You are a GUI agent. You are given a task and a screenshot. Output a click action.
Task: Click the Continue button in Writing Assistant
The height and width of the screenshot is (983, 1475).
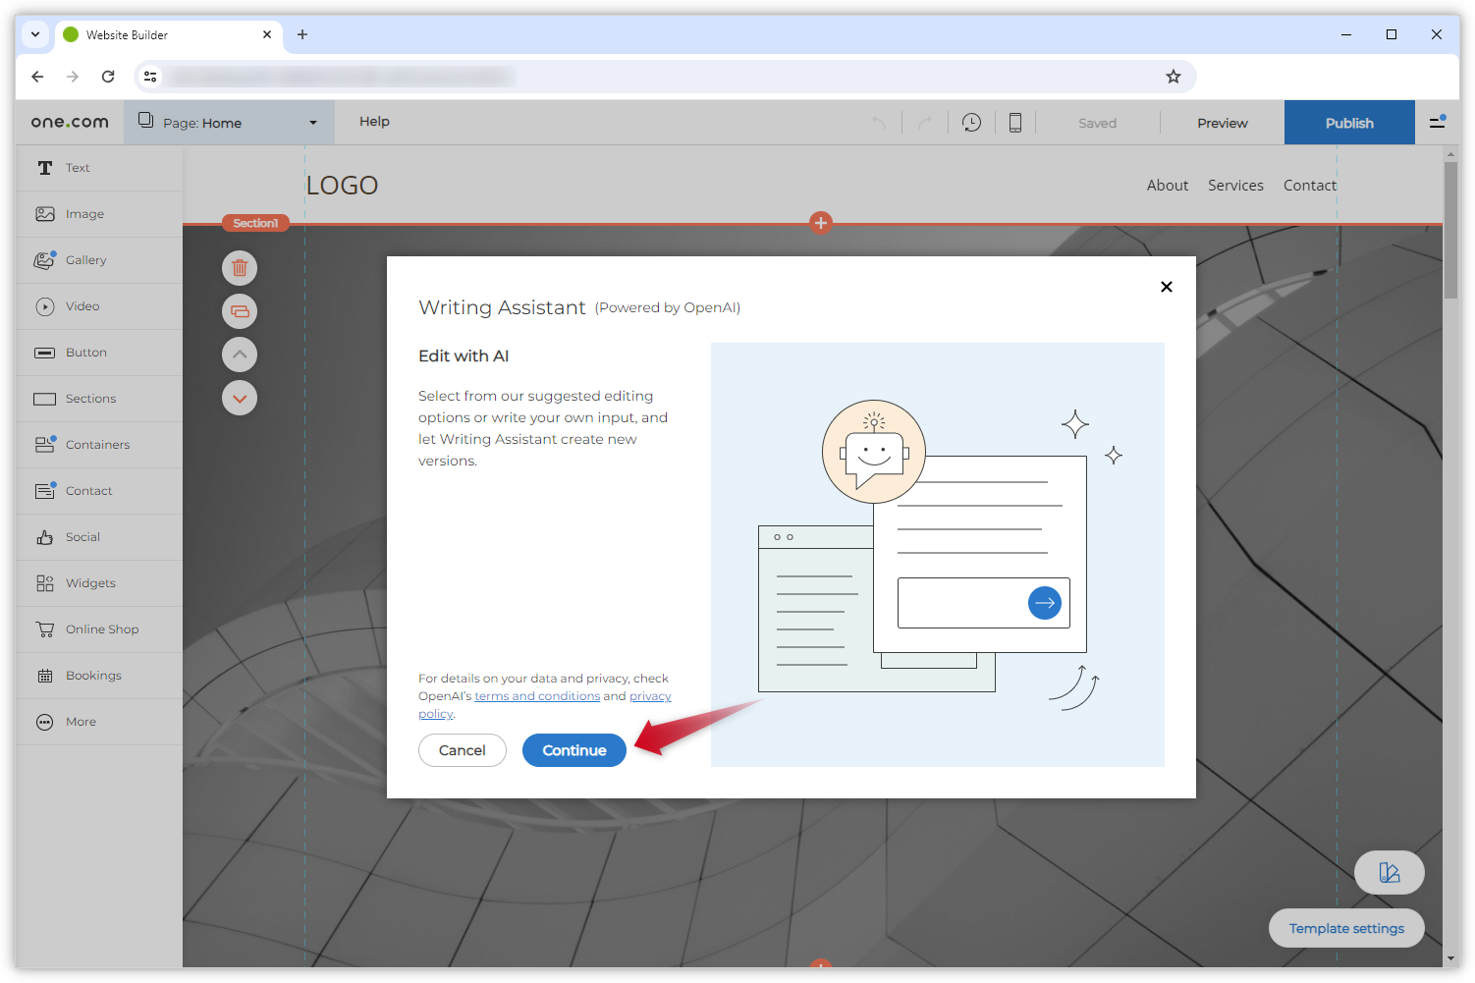[574, 750]
